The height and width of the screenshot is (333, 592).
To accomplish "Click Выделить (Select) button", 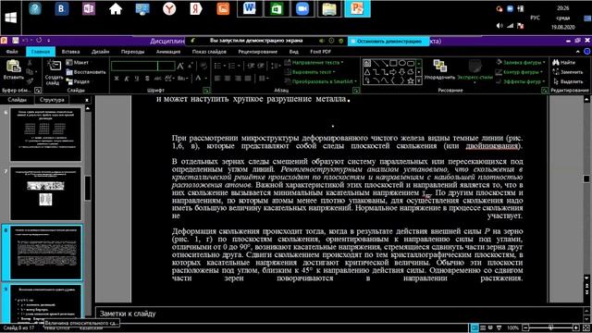I will point(567,81).
